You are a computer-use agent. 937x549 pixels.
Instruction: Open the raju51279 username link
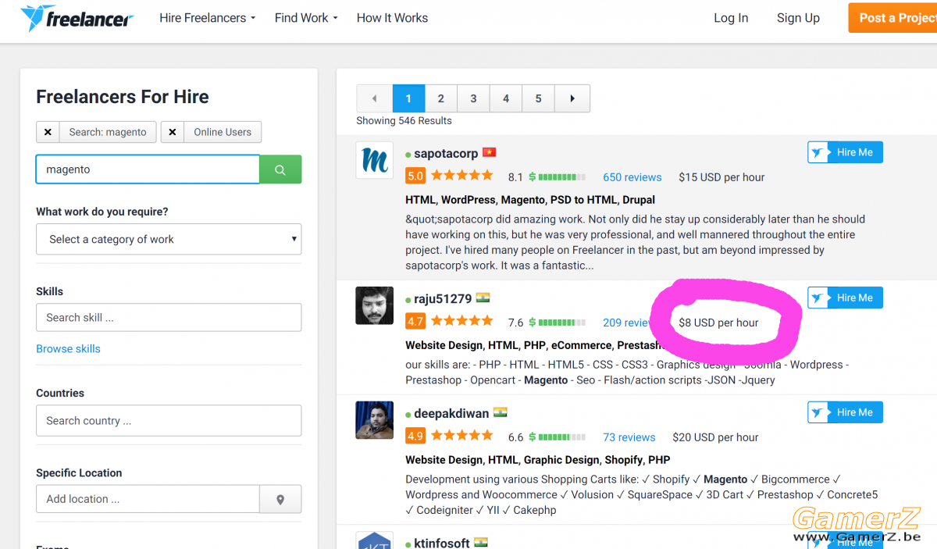tap(443, 299)
